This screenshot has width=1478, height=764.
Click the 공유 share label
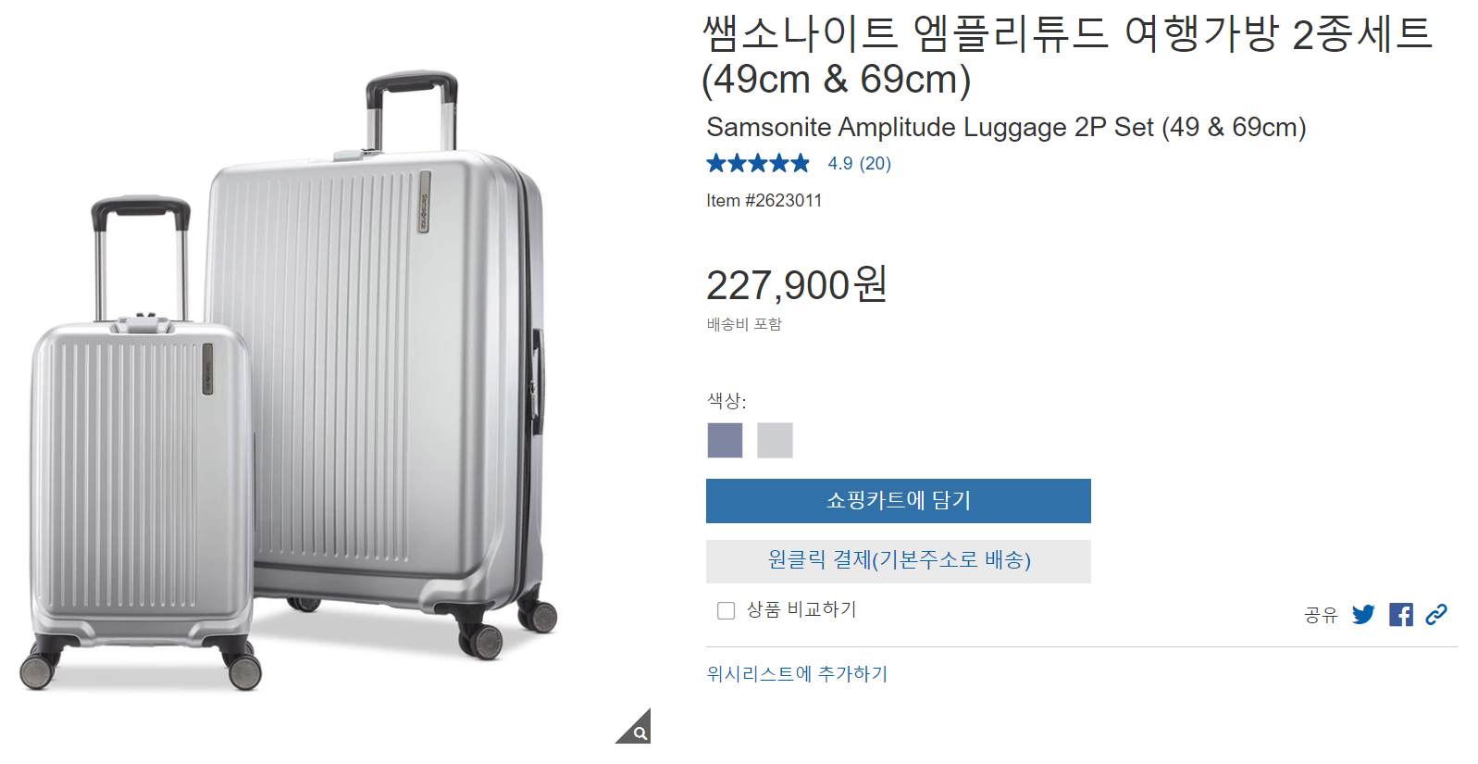pos(1321,615)
